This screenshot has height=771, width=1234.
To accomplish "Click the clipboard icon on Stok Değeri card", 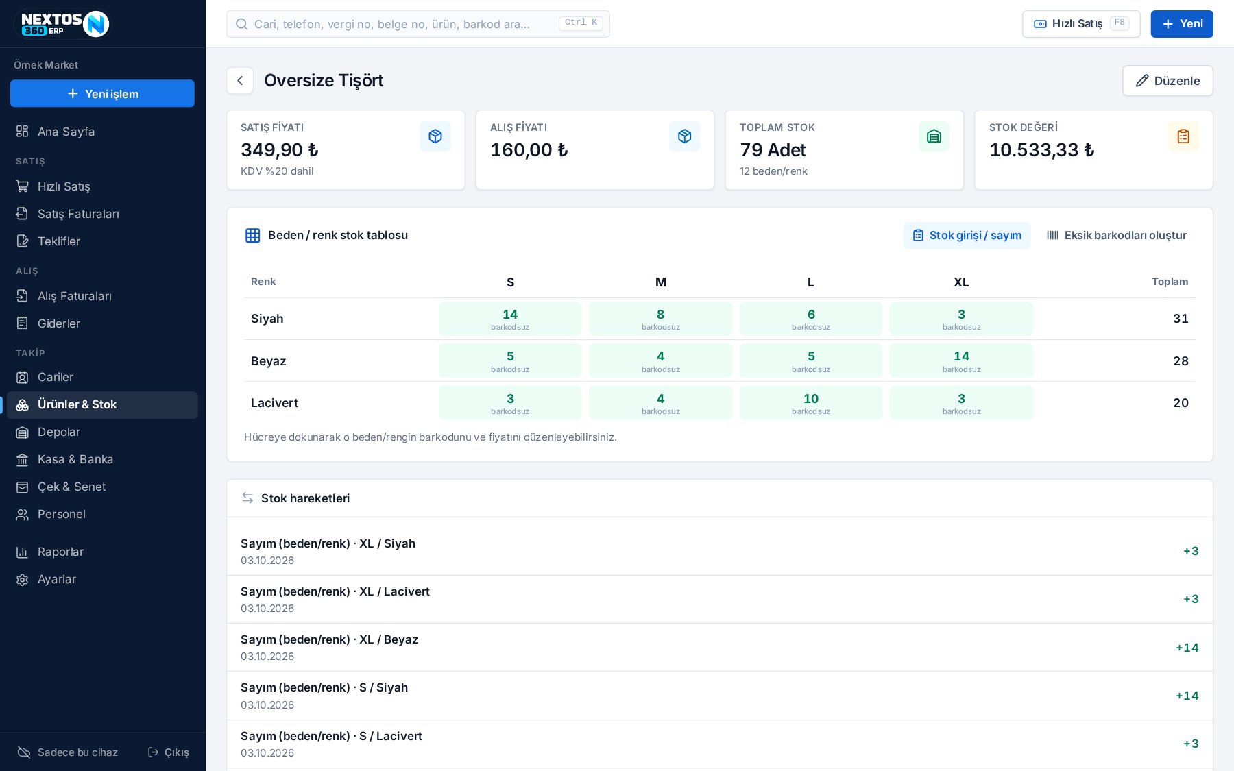I will pos(1184,136).
